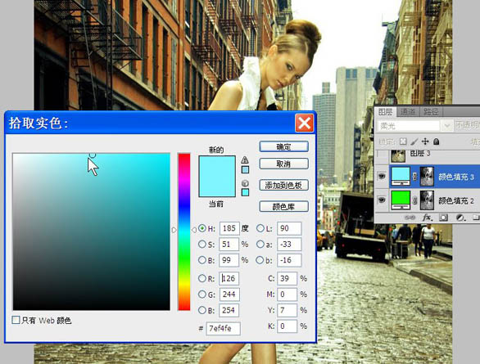The width and height of the screenshot is (480, 364).
Task: Select the S saturation radio button
Action: click(202, 244)
